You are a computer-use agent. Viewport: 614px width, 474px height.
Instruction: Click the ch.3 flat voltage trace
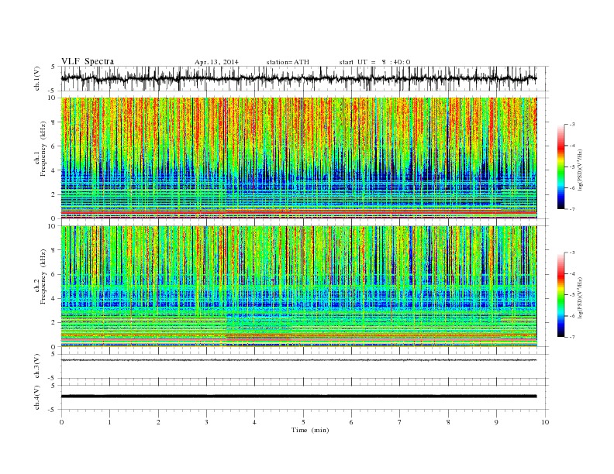click(298, 360)
